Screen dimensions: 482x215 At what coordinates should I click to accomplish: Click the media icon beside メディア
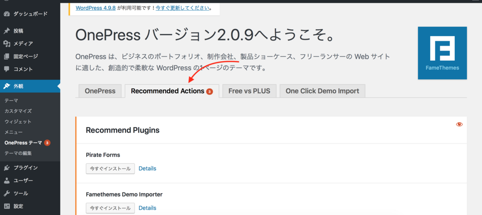coord(7,44)
